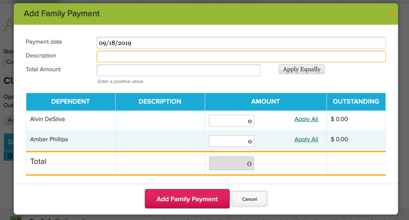409x220 pixels.
Task: Close the Add Family Payment dialog
Action: click(x=391, y=14)
